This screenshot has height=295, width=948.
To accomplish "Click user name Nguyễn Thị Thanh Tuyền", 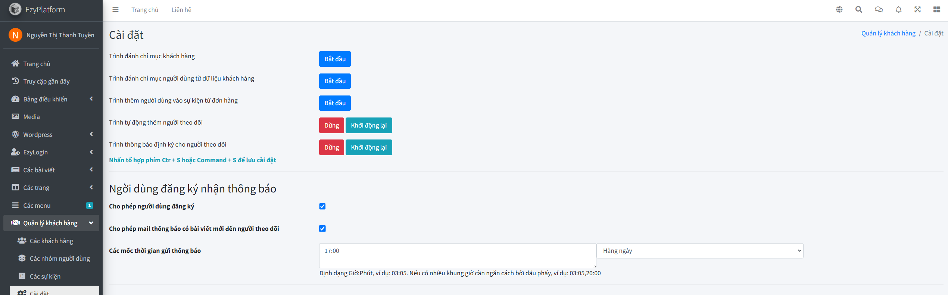I will (60, 35).
